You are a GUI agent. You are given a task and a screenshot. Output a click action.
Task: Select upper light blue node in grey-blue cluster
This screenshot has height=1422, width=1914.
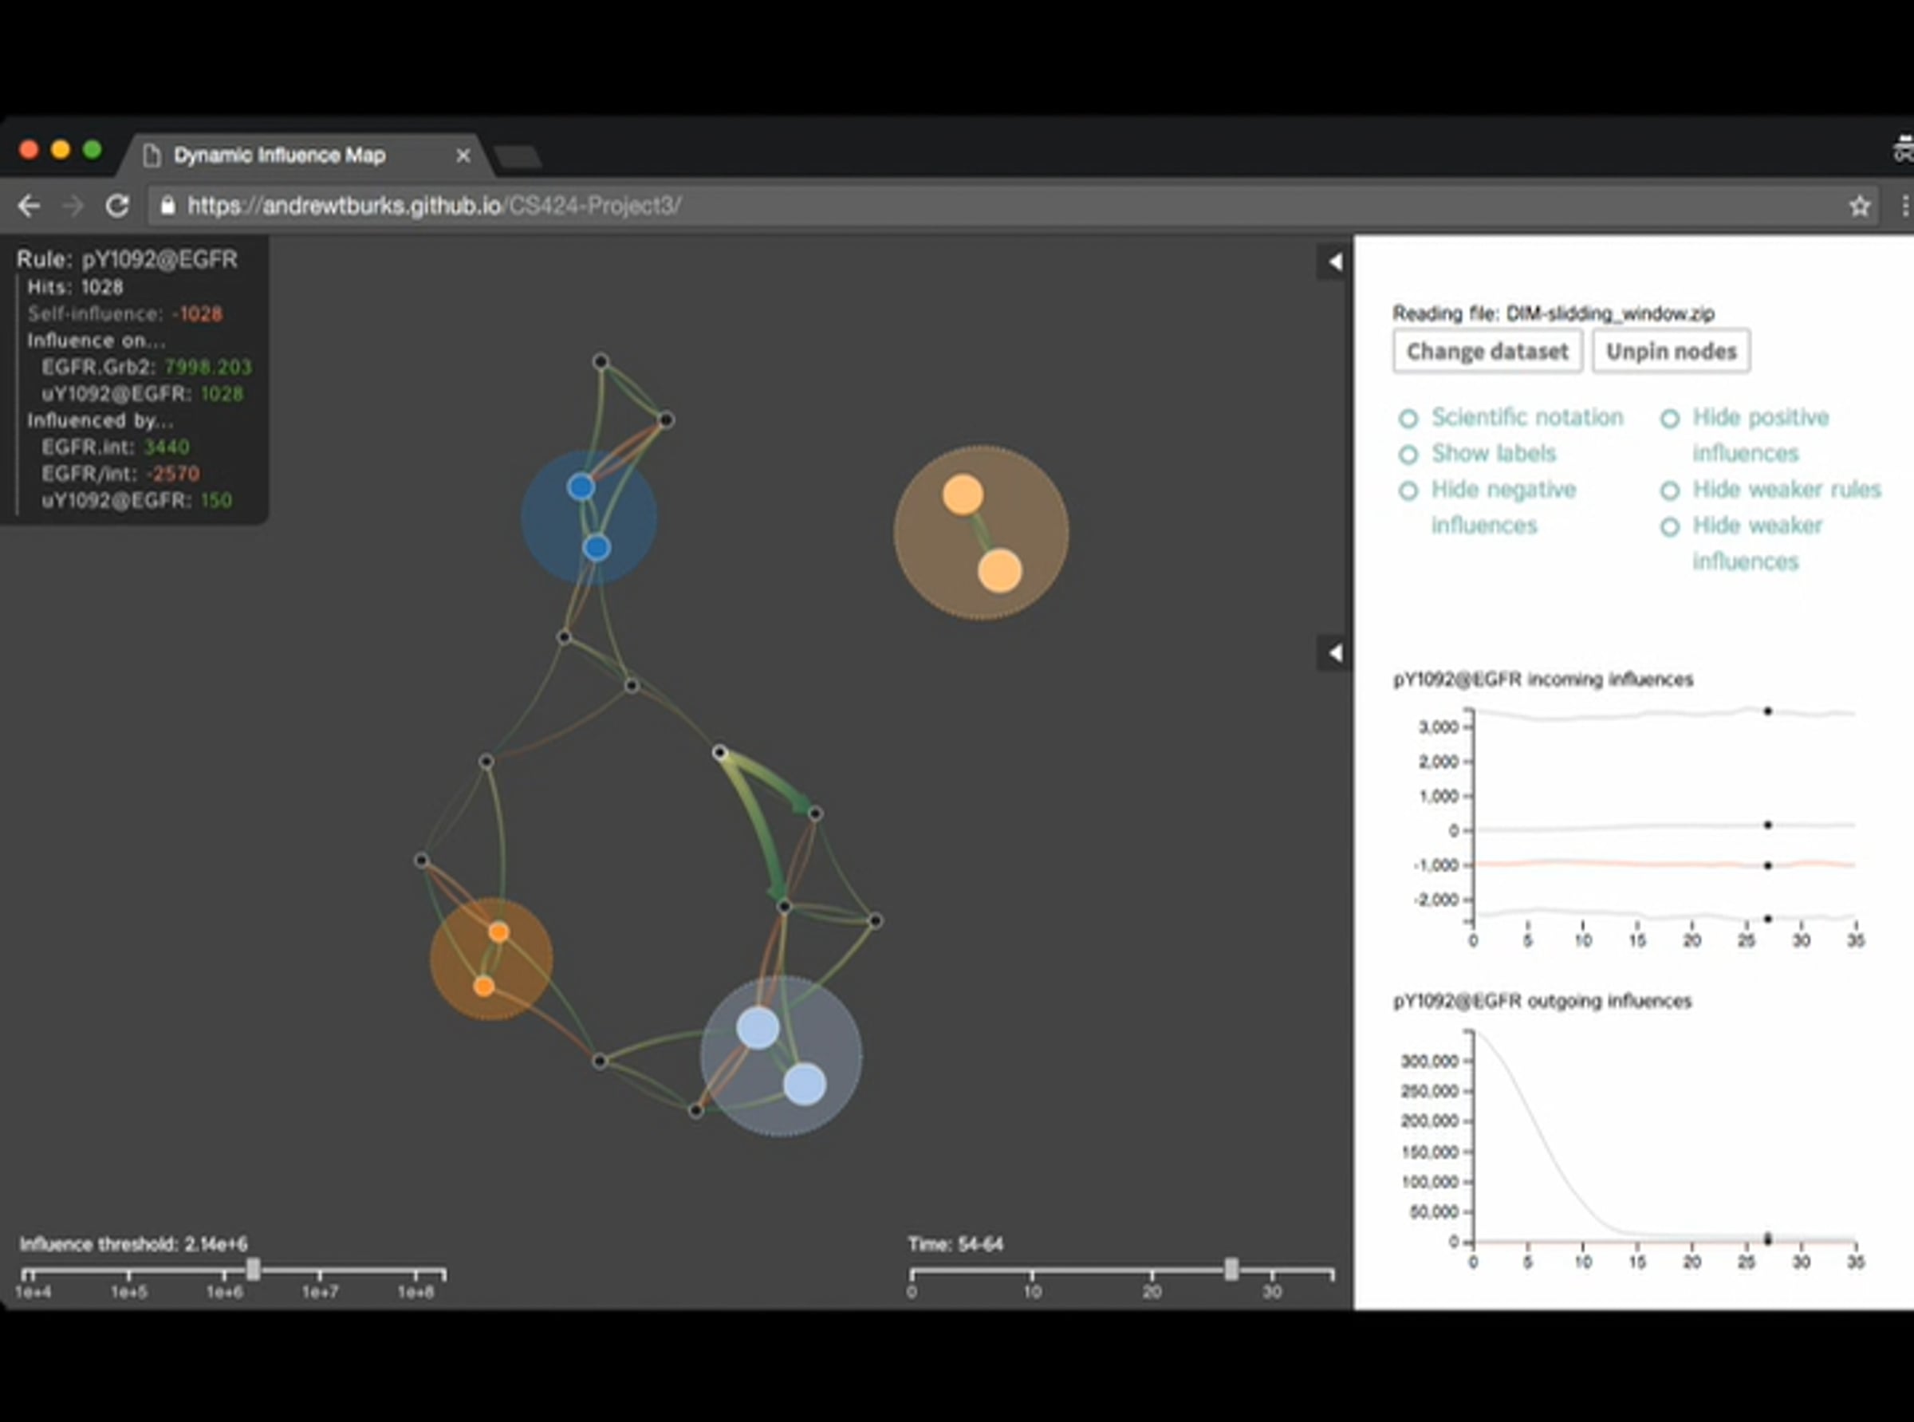click(x=758, y=1028)
